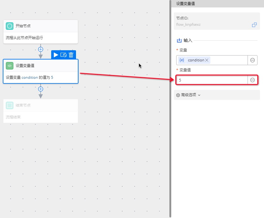The width and height of the screenshot is (264, 218).
Task: Click the 设置变量值 node title
Action: point(25,66)
